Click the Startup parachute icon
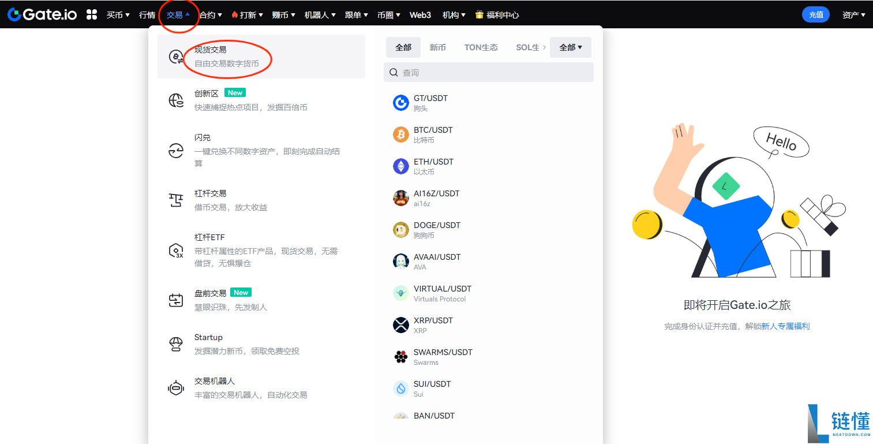 [x=176, y=344]
